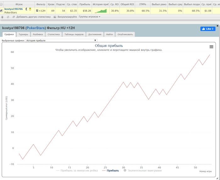Click the average stake '$3.35' cell

(72, 11)
